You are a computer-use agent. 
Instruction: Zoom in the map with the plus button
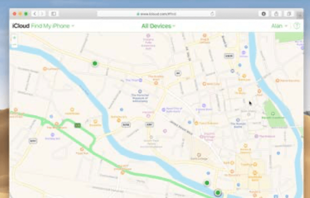tap(14, 38)
